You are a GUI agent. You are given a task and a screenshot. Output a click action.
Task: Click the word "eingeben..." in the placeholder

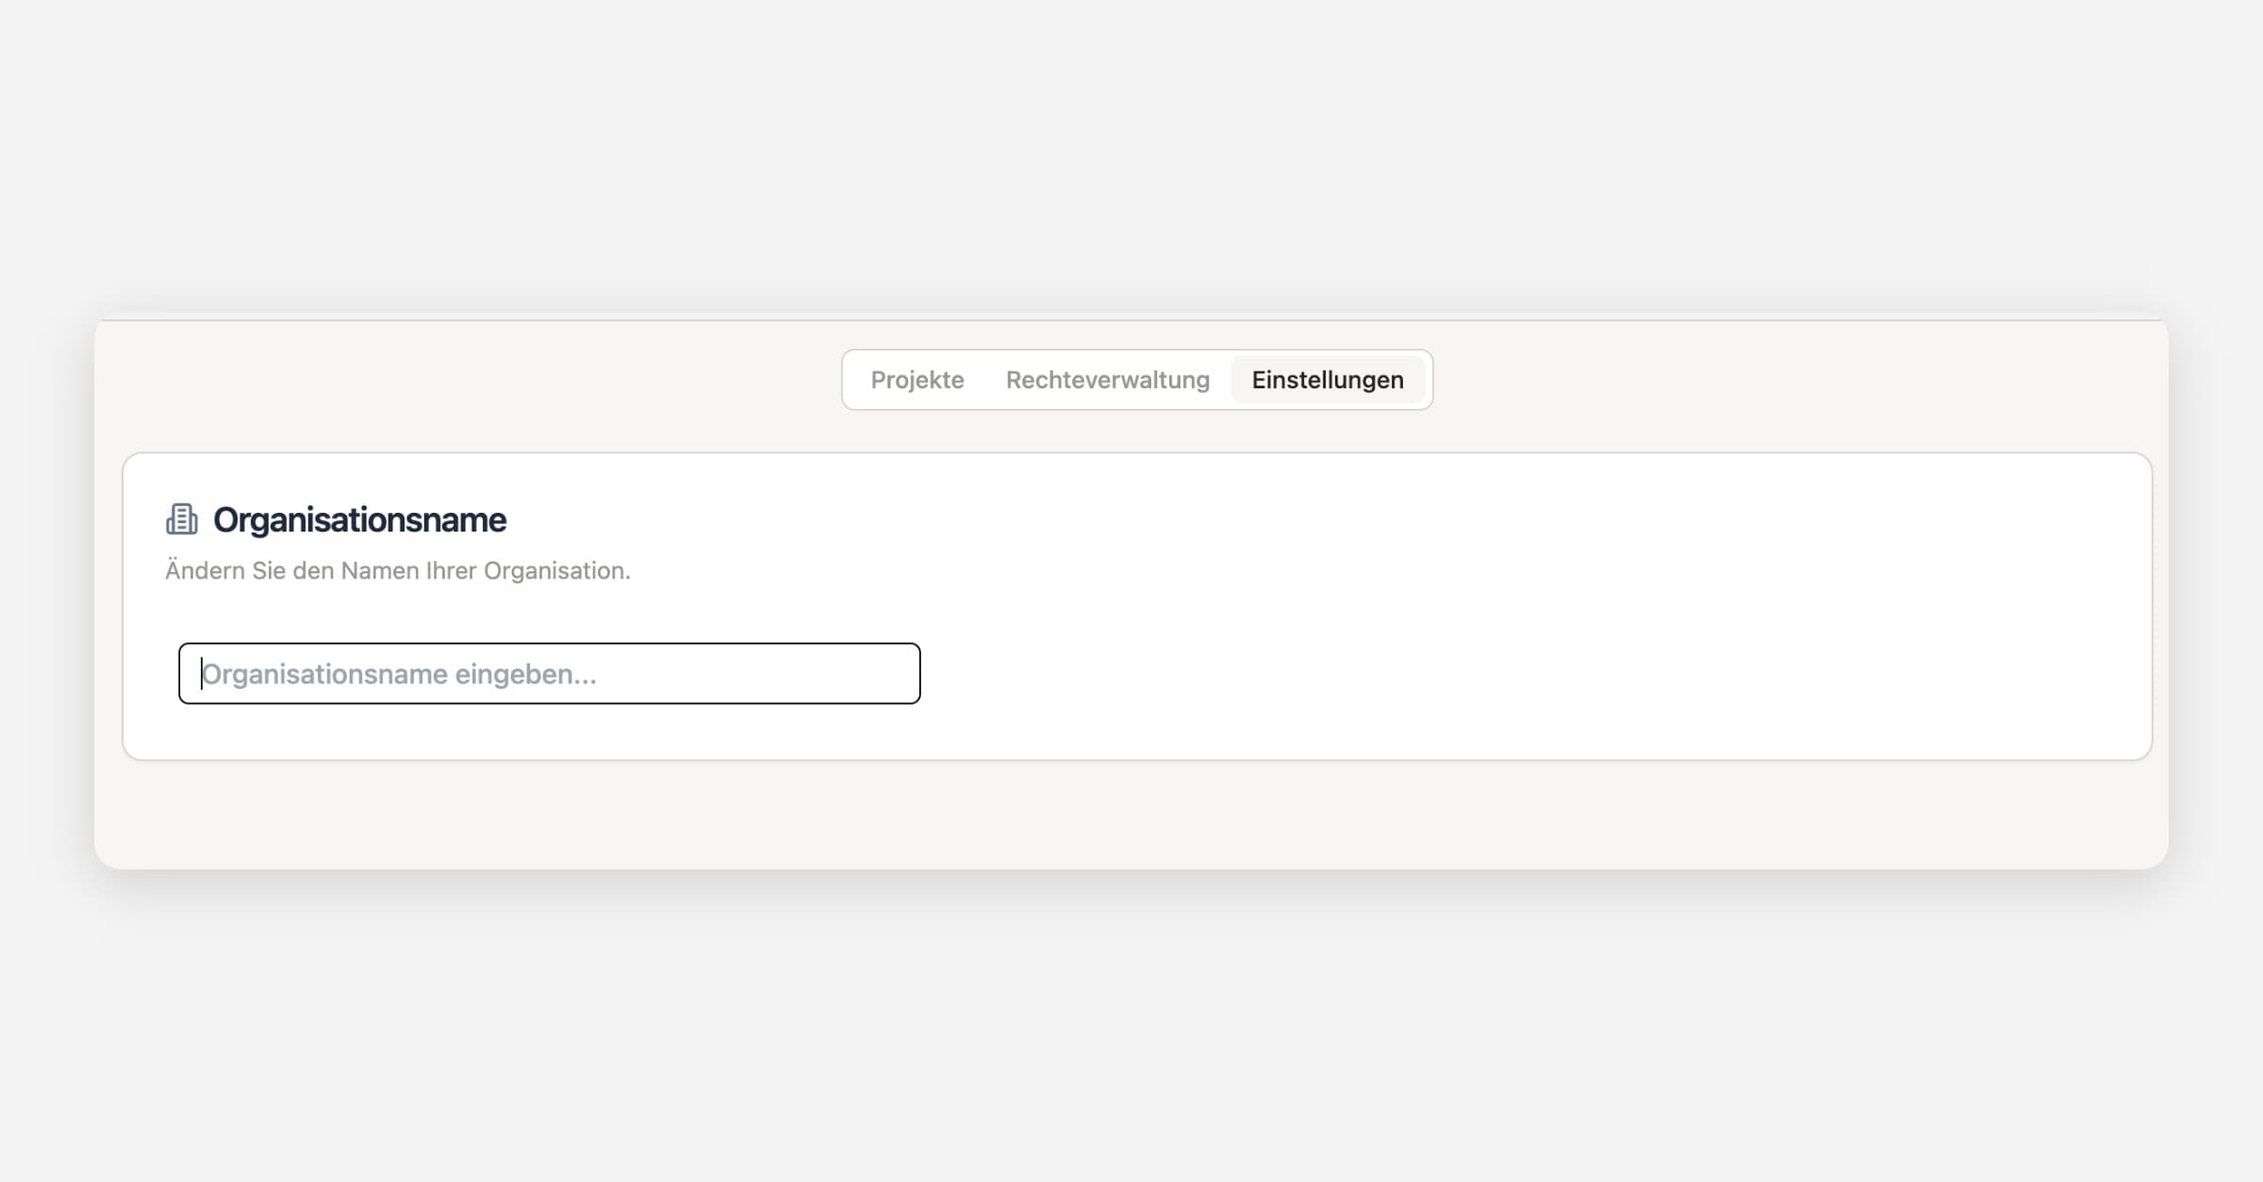click(x=525, y=674)
